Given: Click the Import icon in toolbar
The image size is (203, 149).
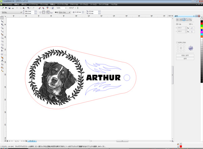Looking at the screenshot, I should tap(40, 8).
